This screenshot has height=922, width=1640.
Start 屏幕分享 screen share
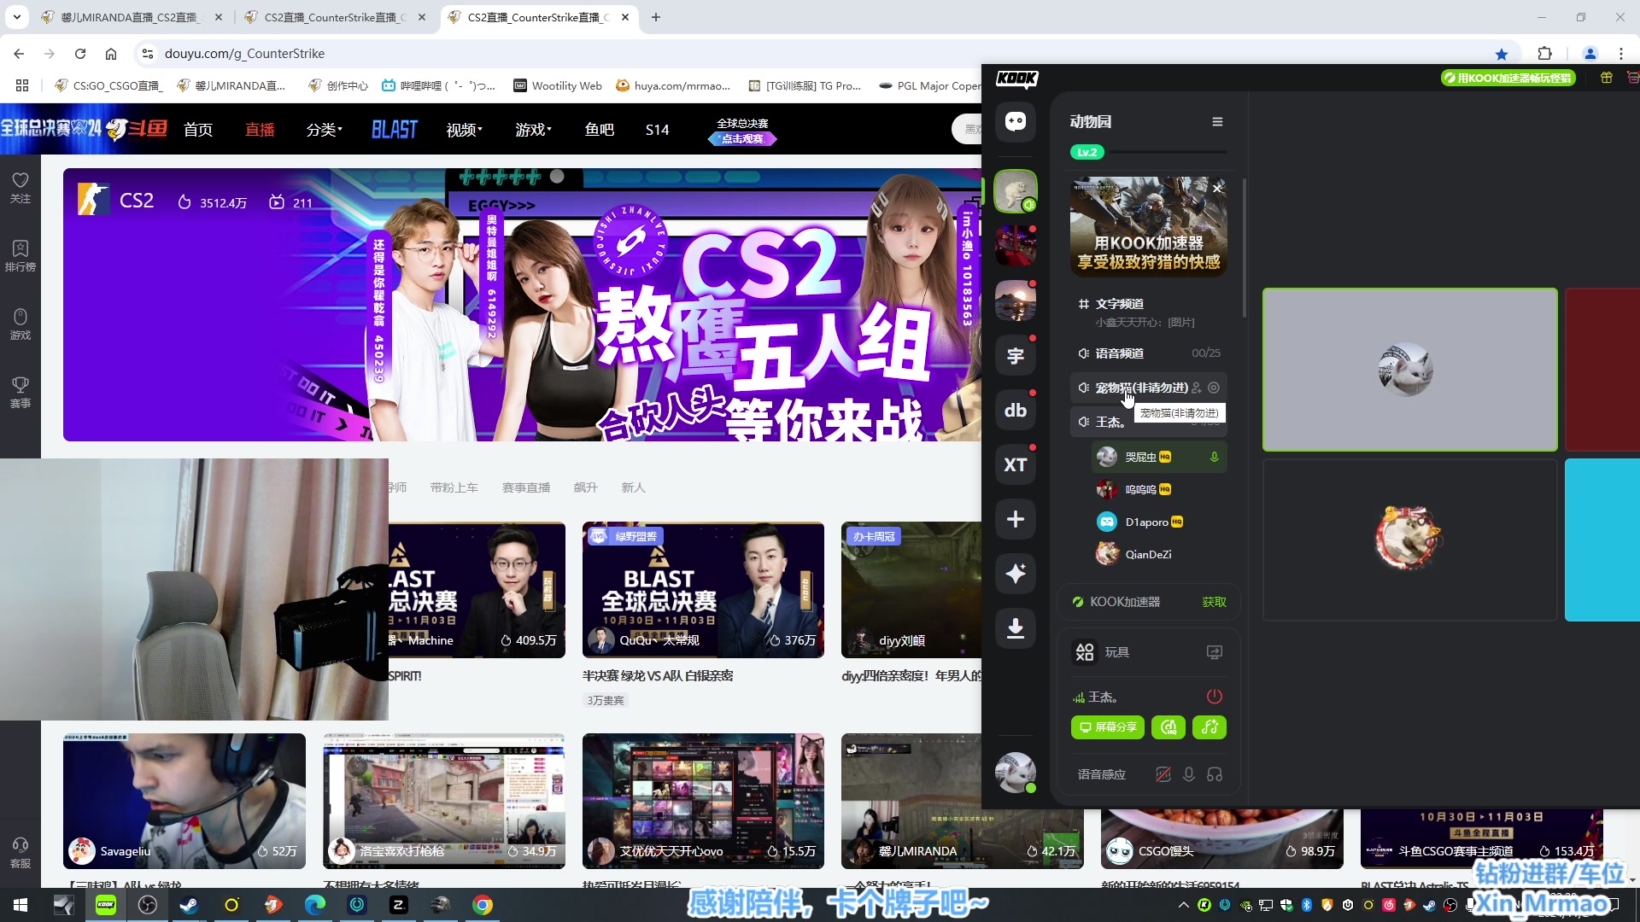tap(1108, 727)
